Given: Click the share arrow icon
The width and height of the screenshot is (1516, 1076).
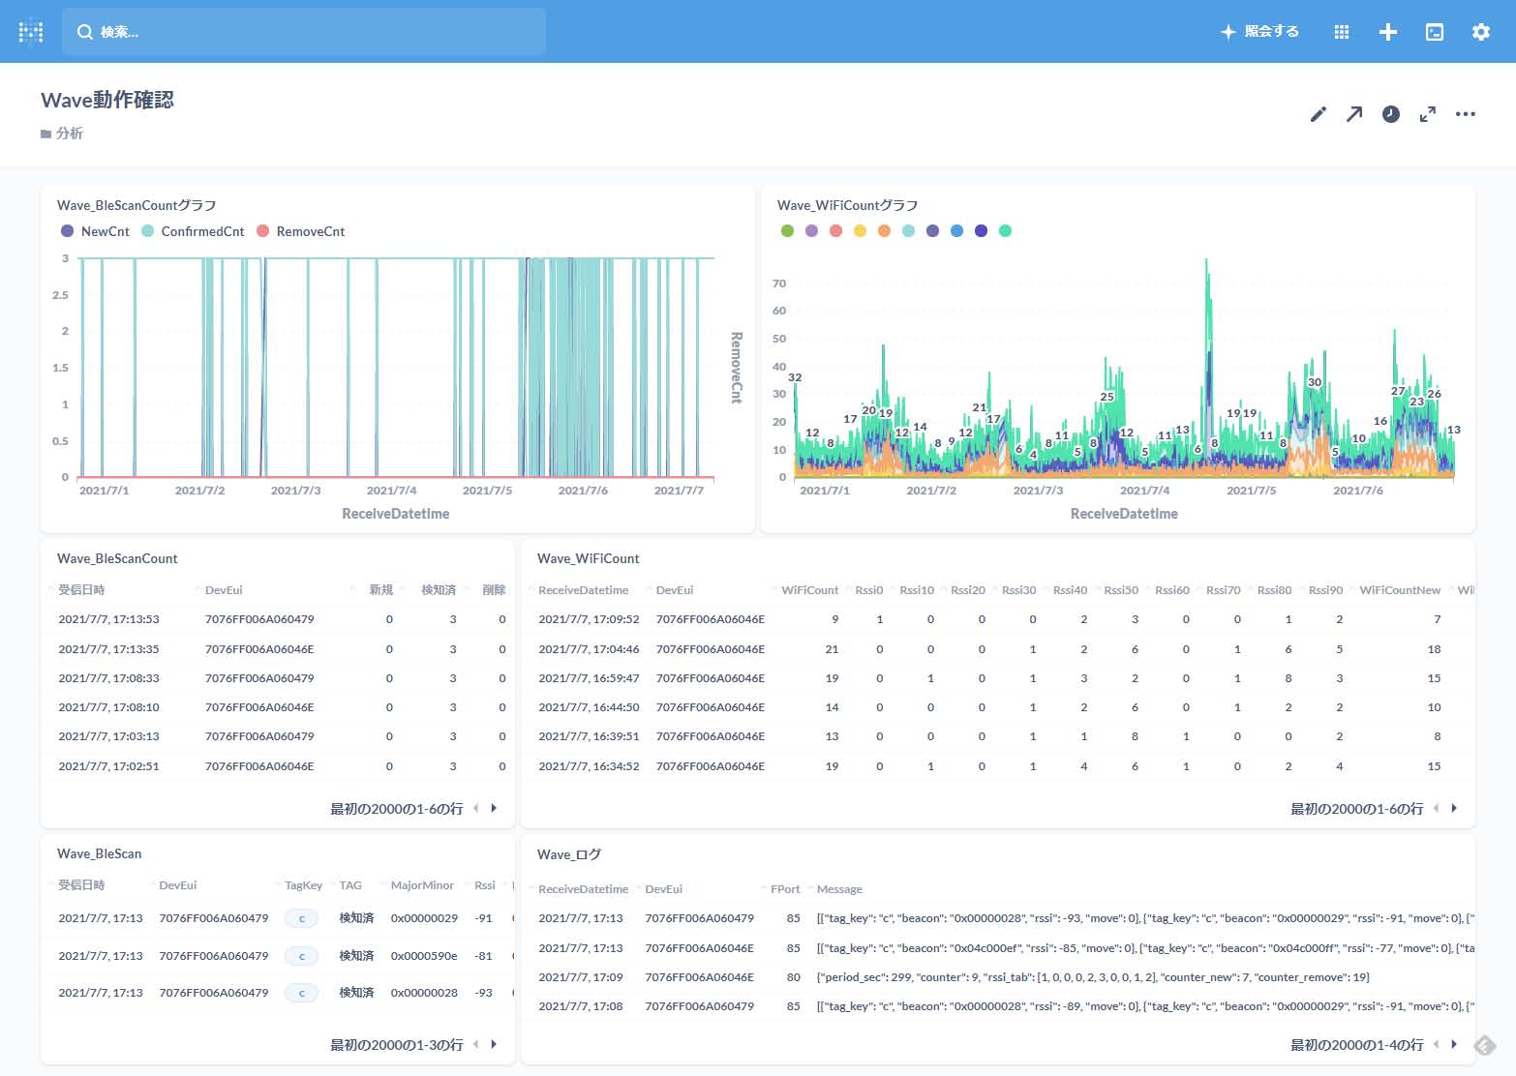Looking at the screenshot, I should 1354,114.
